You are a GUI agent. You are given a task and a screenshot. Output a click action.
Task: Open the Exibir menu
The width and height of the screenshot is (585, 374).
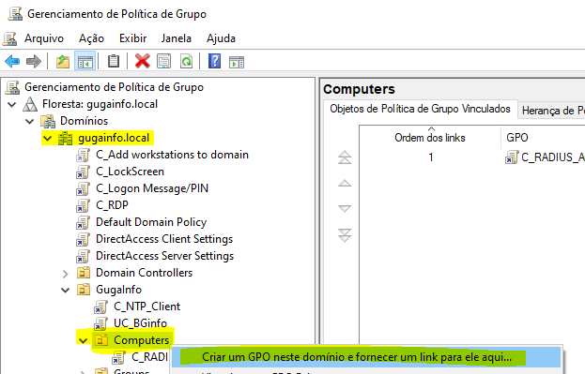132,38
